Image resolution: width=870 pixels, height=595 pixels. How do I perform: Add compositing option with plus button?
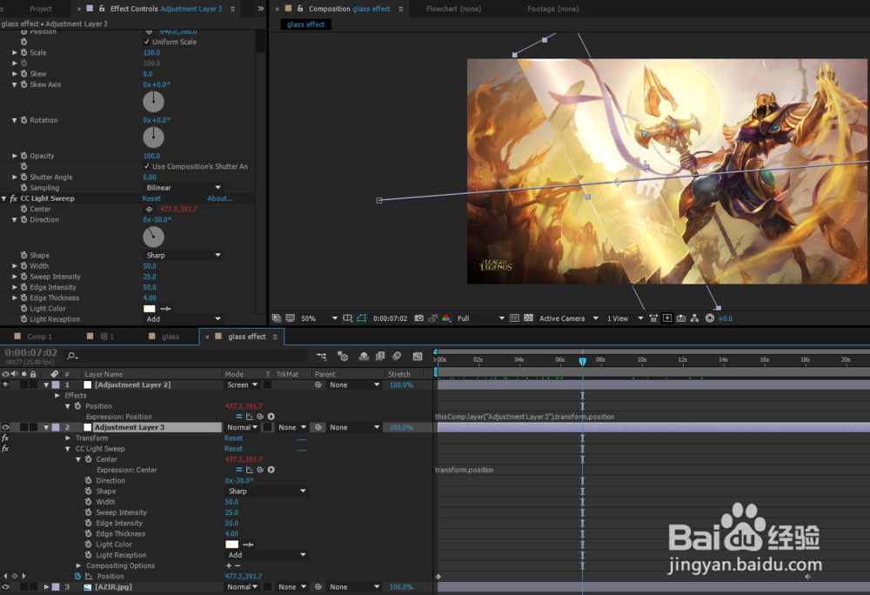point(229,565)
